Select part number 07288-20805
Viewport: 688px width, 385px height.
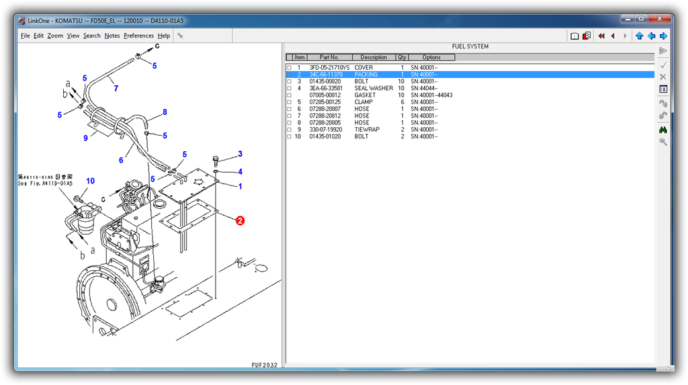[325, 123]
